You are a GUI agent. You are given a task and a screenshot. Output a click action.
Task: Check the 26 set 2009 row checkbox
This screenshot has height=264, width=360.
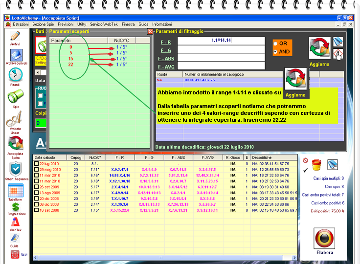coord(36,187)
